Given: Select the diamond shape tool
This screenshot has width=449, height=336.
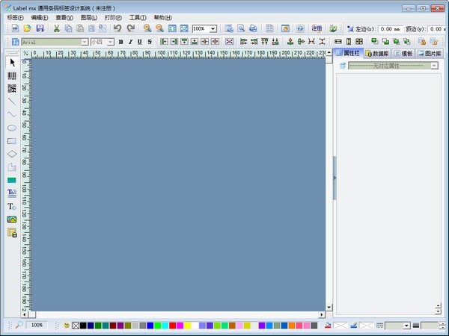Looking at the screenshot, I should (x=12, y=154).
